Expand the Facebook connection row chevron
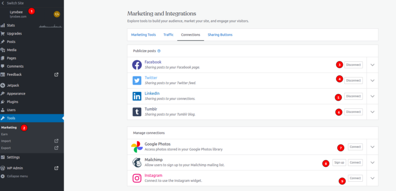396x191 pixels. point(372,65)
